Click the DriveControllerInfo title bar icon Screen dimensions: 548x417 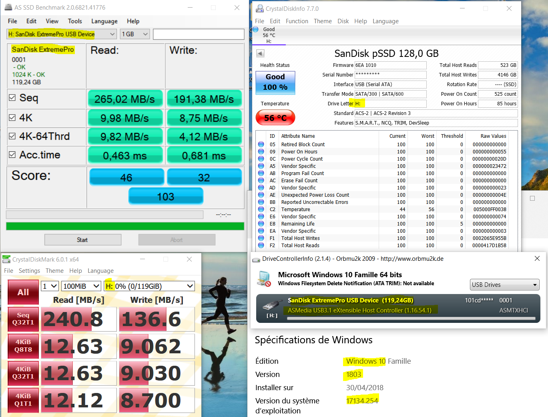(256, 259)
